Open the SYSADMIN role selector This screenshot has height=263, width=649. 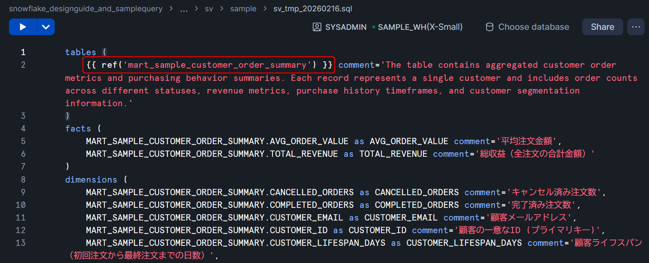click(339, 27)
